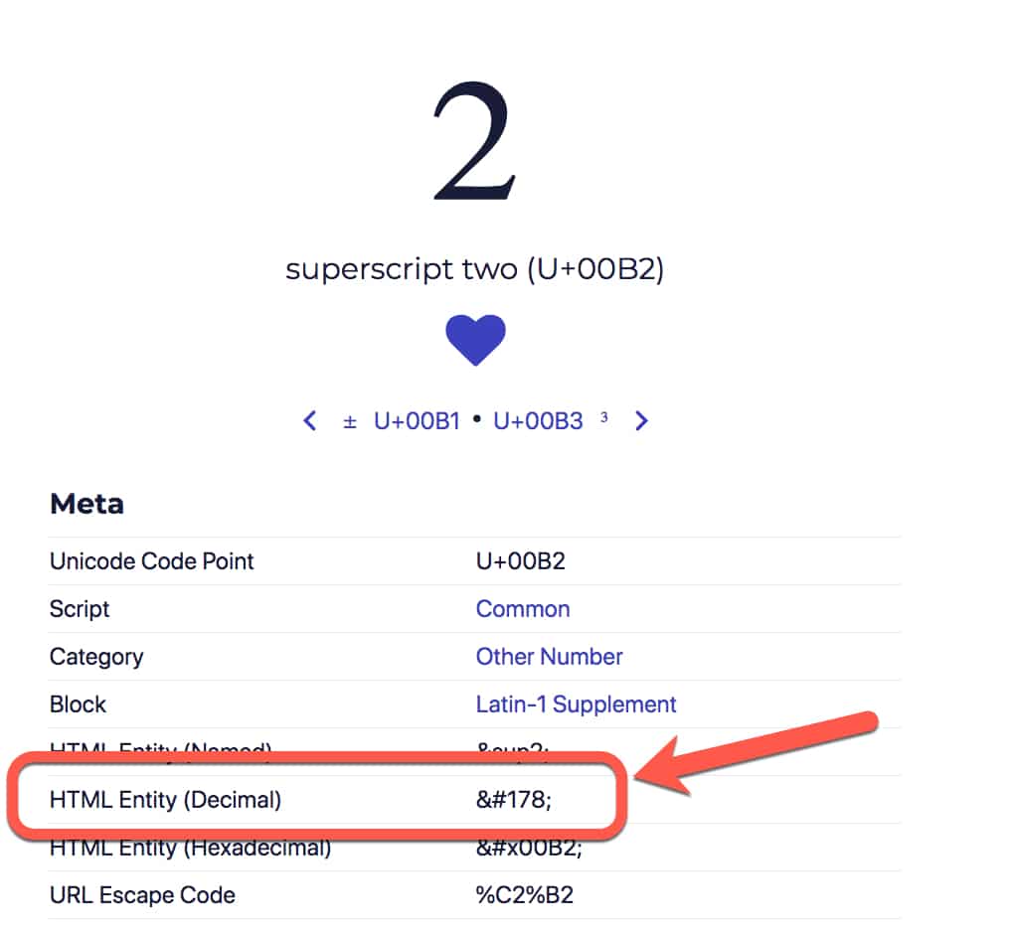Open the U+00B3 next character link
This screenshot has width=1013, height=935.
538,421
